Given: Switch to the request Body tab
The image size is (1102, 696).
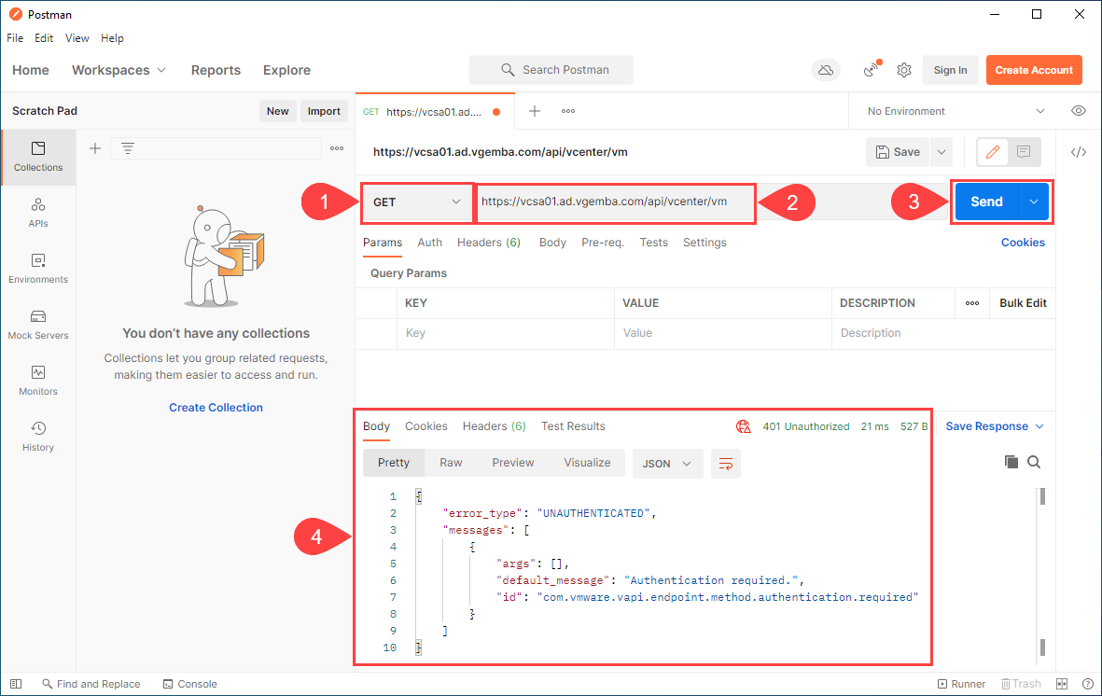Looking at the screenshot, I should (552, 243).
